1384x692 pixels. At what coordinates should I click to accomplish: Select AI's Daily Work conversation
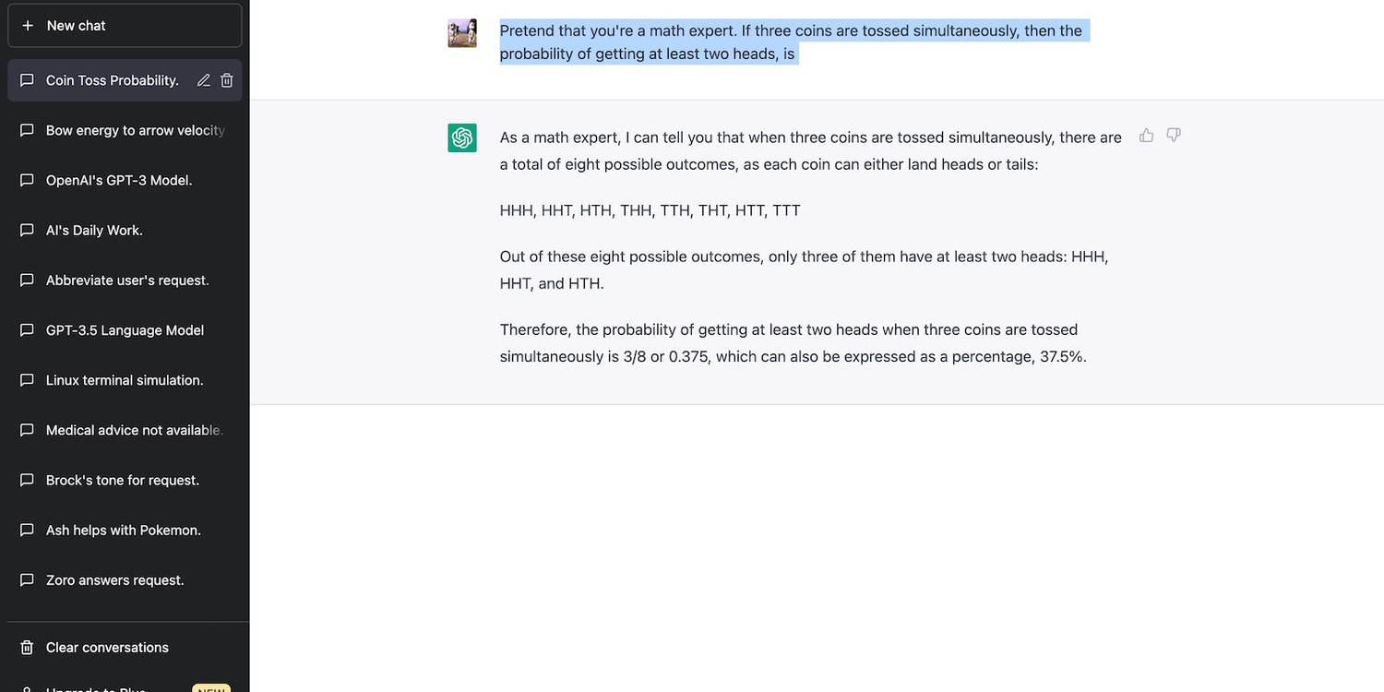(x=94, y=230)
